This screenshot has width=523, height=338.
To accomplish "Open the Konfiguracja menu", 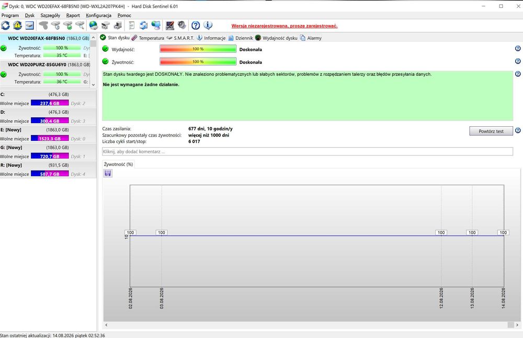I will click(x=98, y=15).
